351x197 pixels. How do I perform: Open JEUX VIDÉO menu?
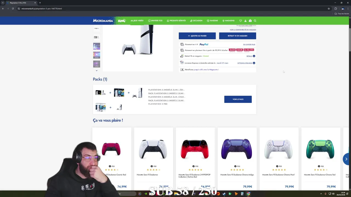click(137, 21)
